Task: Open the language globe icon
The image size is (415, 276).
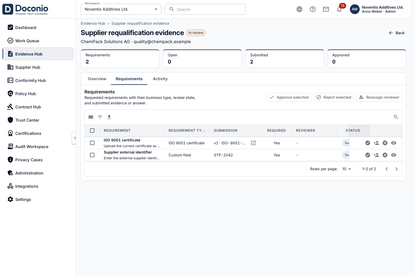Action: pos(299,9)
